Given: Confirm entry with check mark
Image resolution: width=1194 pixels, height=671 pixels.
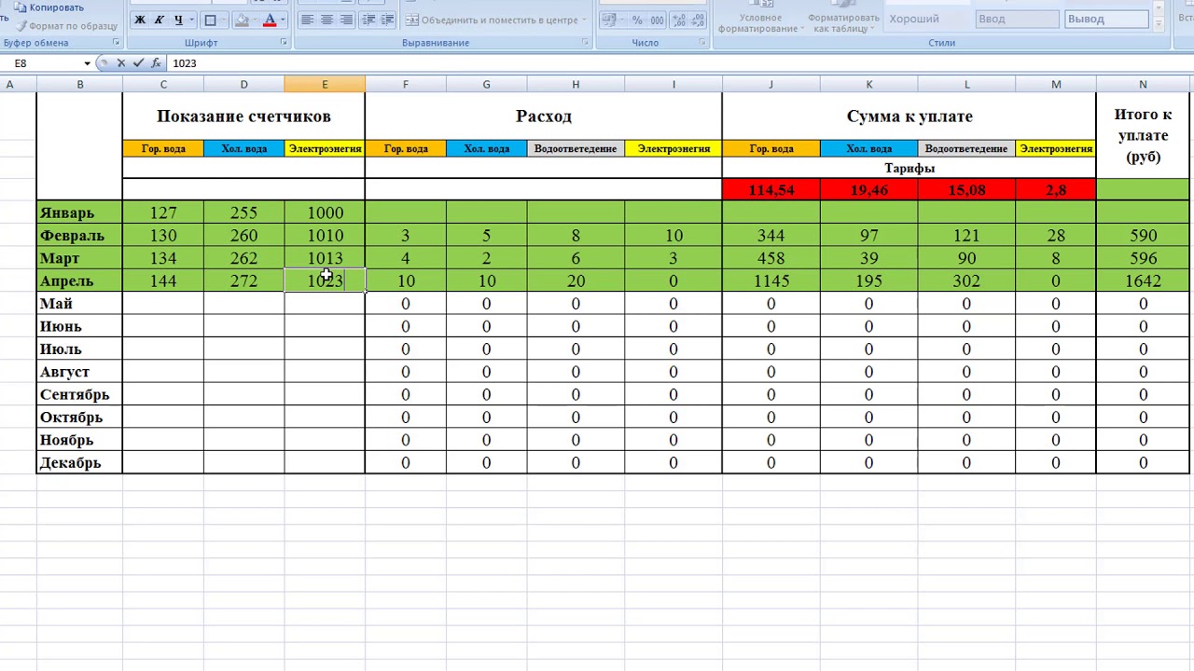Looking at the screenshot, I should tap(138, 63).
